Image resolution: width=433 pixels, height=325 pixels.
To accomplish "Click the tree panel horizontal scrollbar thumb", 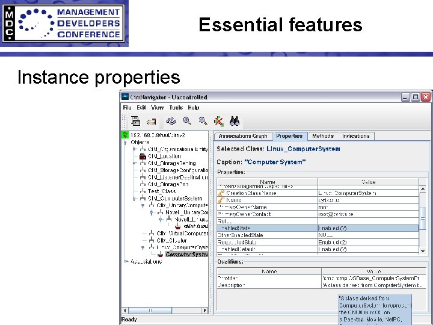I will [x=150, y=311].
